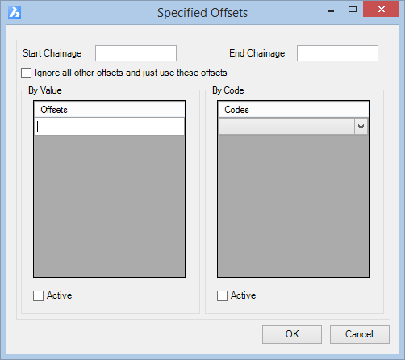Click the Specified Offsets title bar text
Screen dimensions: 405x360
(x=202, y=13)
